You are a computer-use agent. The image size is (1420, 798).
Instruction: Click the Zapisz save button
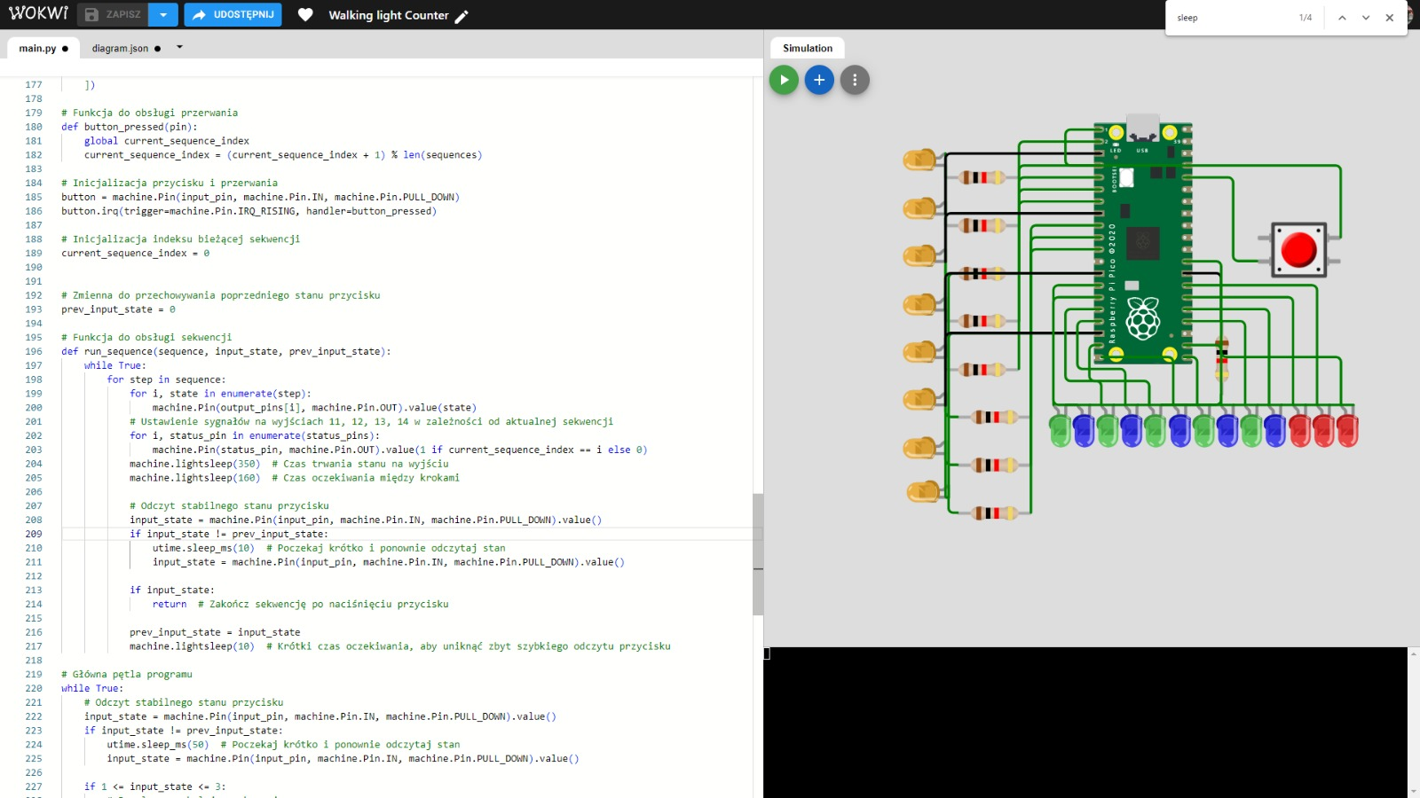click(x=113, y=15)
